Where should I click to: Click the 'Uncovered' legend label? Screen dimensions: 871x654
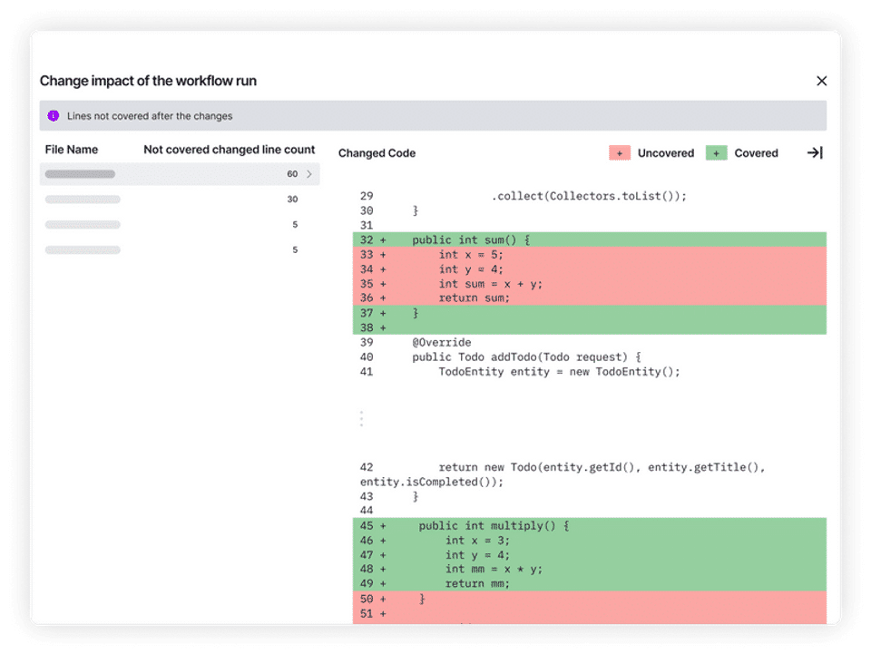tap(665, 152)
